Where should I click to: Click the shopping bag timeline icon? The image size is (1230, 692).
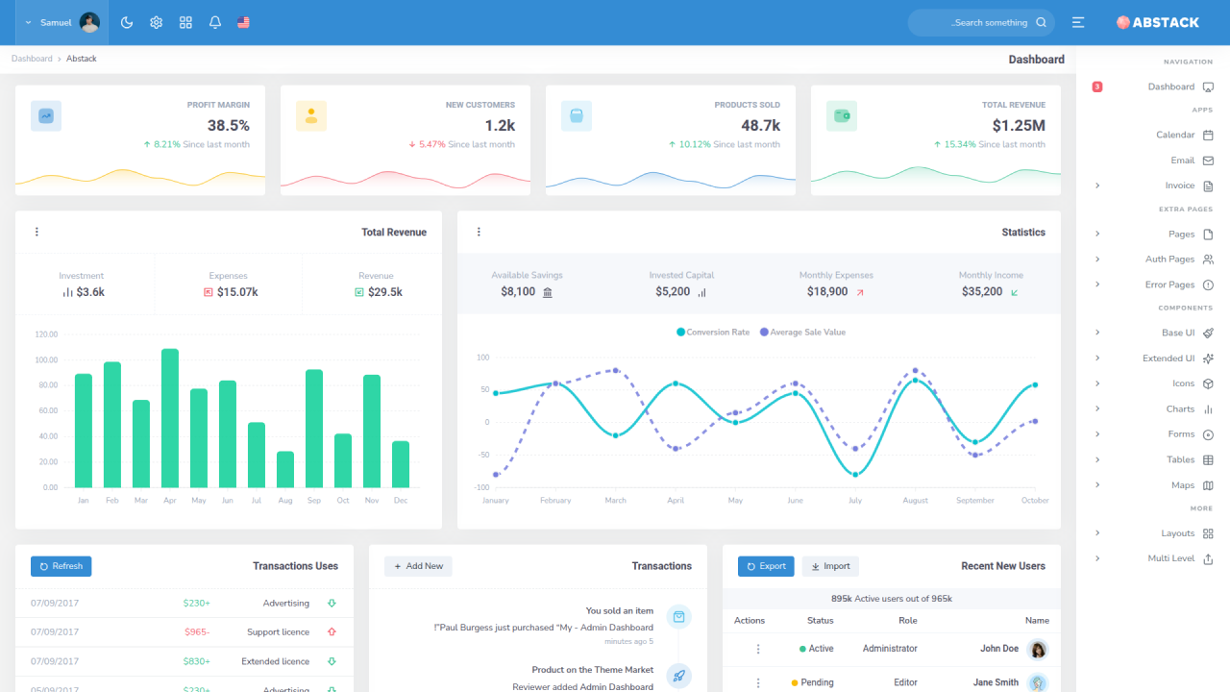point(679,617)
